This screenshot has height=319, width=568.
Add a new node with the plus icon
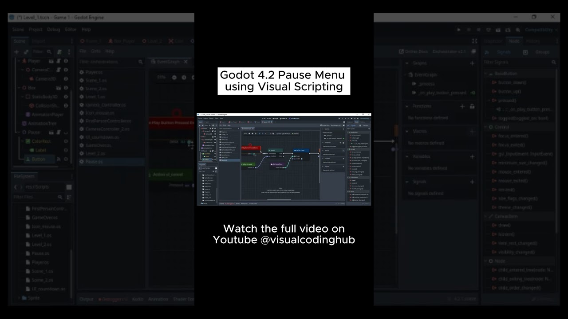(x=16, y=52)
